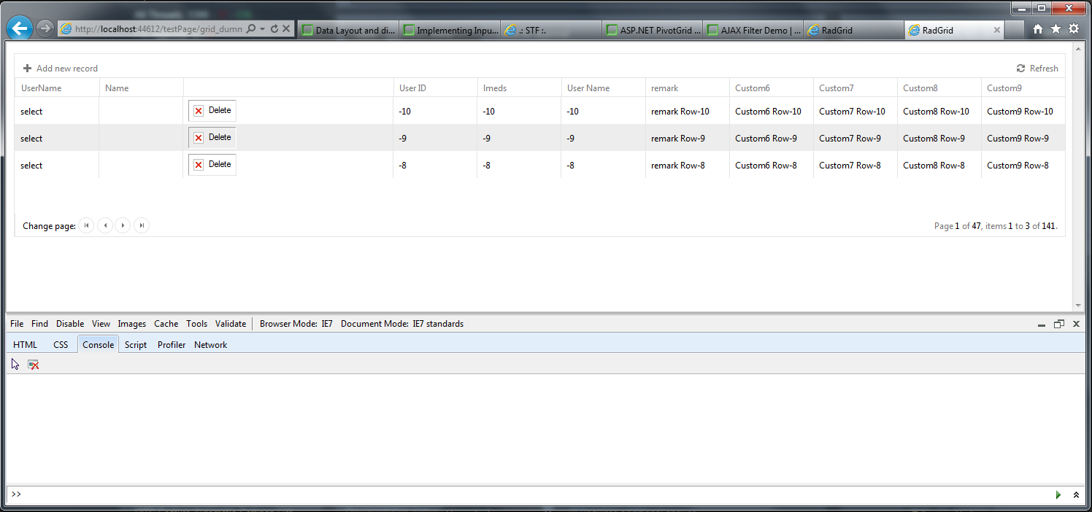Minimize the developer tools pane

point(1042,325)
